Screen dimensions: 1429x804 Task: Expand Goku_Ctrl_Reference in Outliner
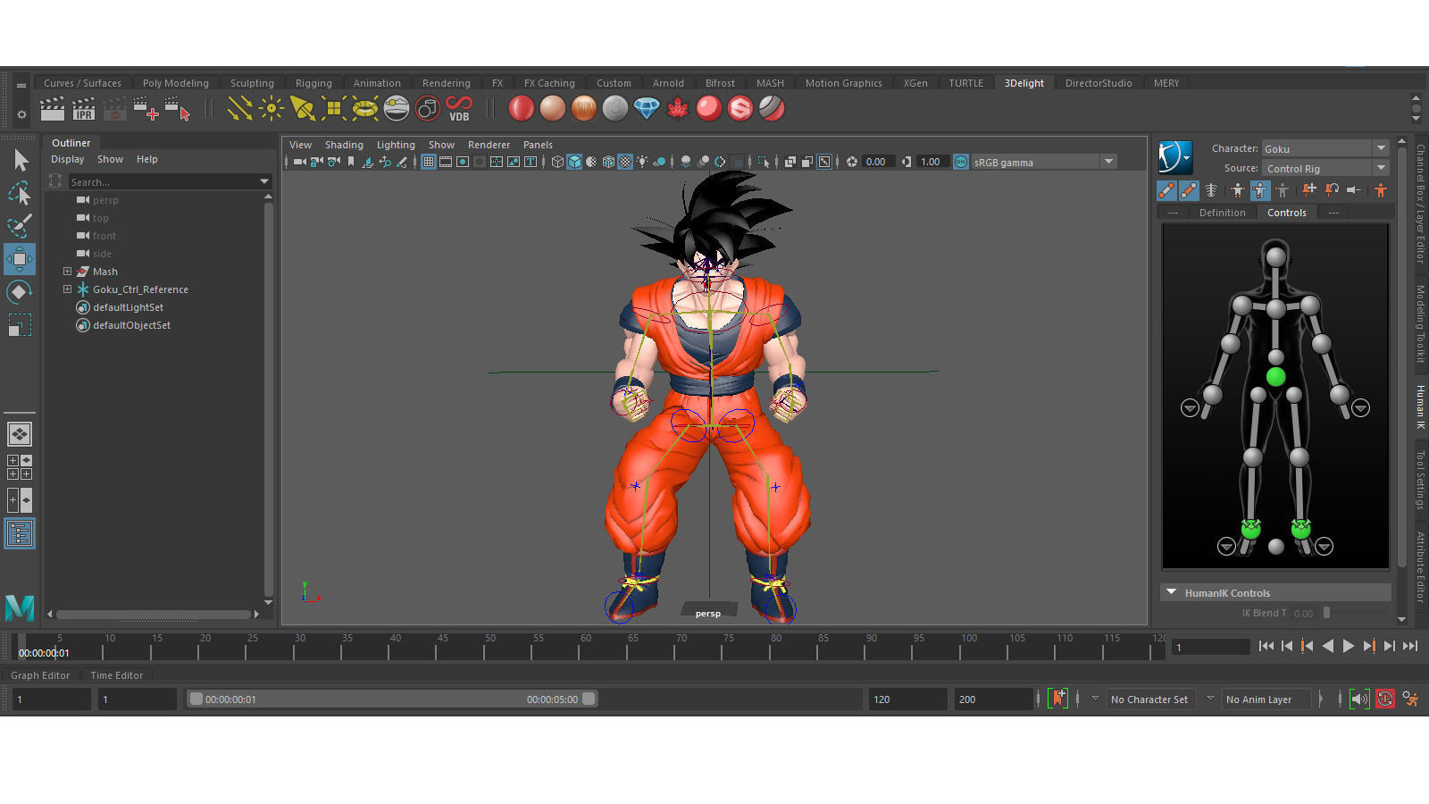[x=67, y=289]
